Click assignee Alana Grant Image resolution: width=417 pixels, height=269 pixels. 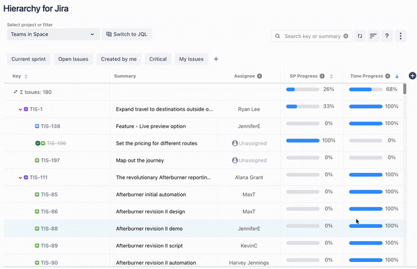pyautogui.click(x=249, y=177)
